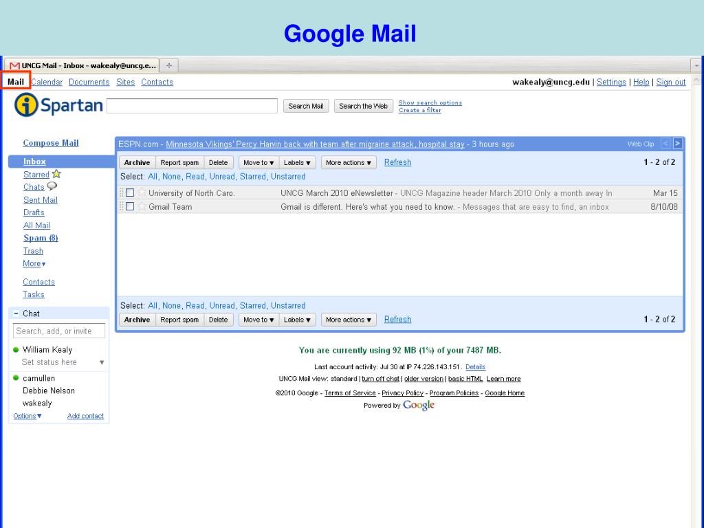The width and height of the screenshot is (704, 528).
Task: Click the top Refresh link
Action: click(x=398, y=162)
